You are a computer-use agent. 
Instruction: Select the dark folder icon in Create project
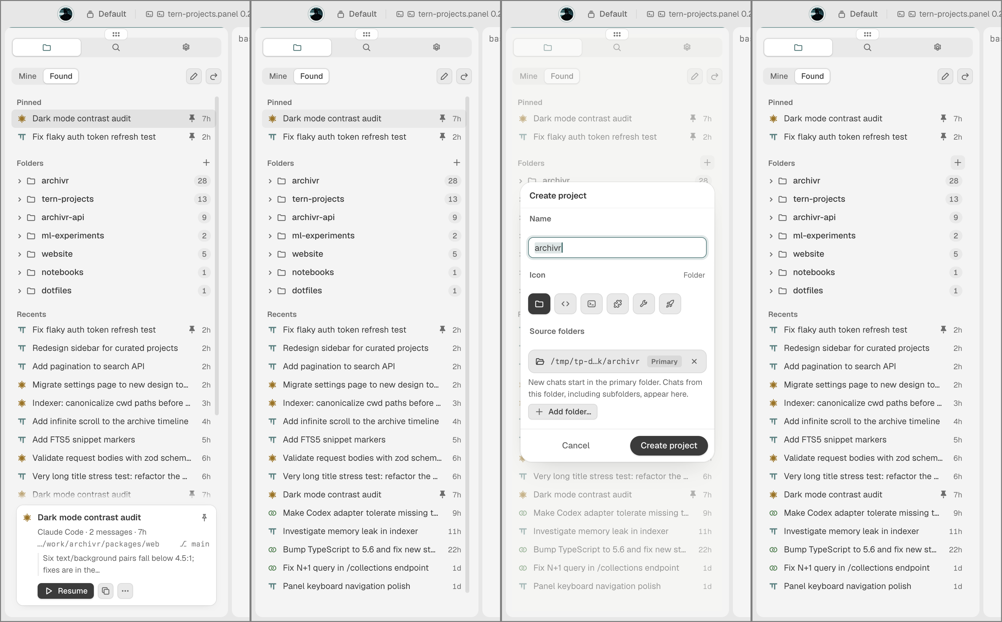pos(539,303)
